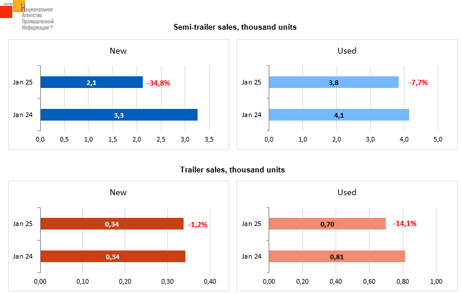Click the "Trailer sales, thousand units" heading
The width and height of the screenshot is (461, 293).
233,170
